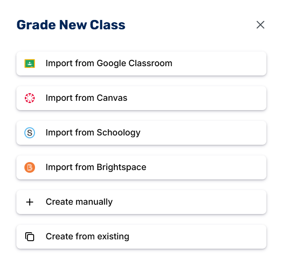Select the Create manually label

[x=79, y=202]
